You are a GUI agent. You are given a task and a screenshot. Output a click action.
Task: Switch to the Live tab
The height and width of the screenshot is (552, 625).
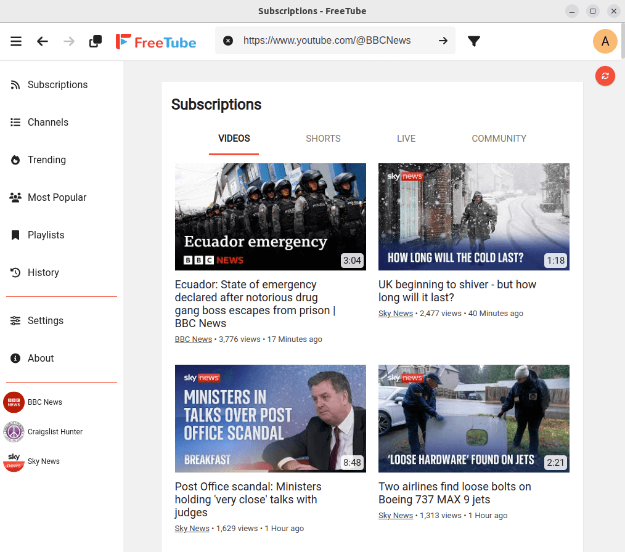tap(406, 139)
